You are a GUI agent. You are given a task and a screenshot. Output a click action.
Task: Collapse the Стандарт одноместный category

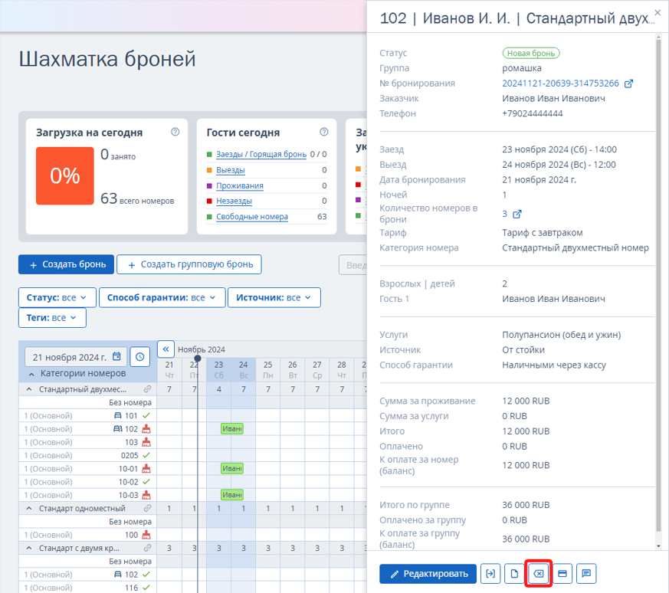(x=29, y=508)
